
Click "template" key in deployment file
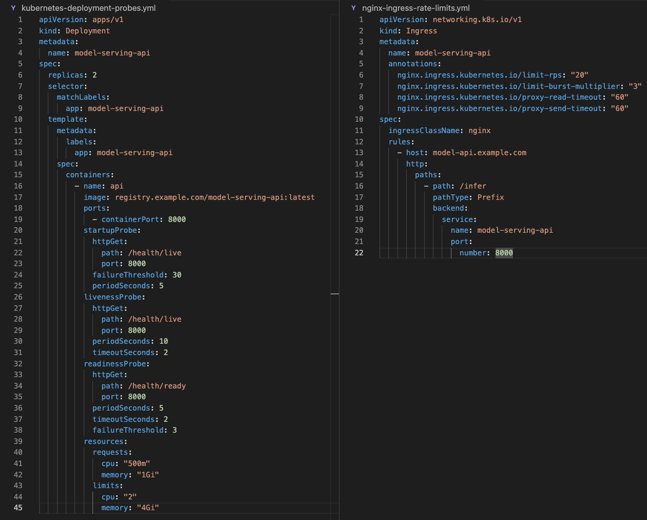(x=66, y=119)
